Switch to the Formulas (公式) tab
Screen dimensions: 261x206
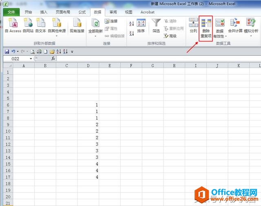(x=82, y=12)
